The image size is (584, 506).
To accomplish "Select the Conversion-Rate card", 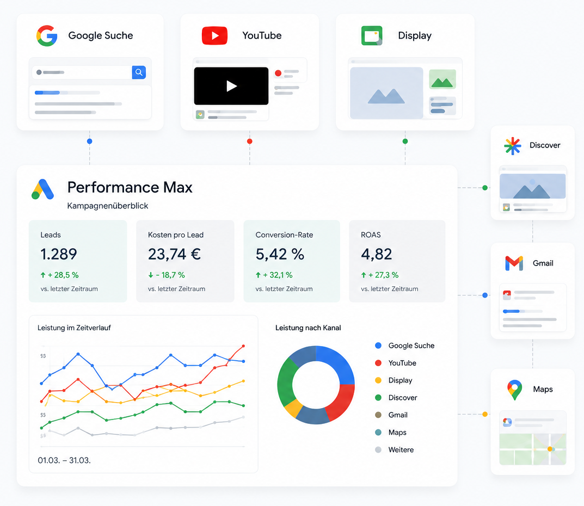I will [292, 261].
